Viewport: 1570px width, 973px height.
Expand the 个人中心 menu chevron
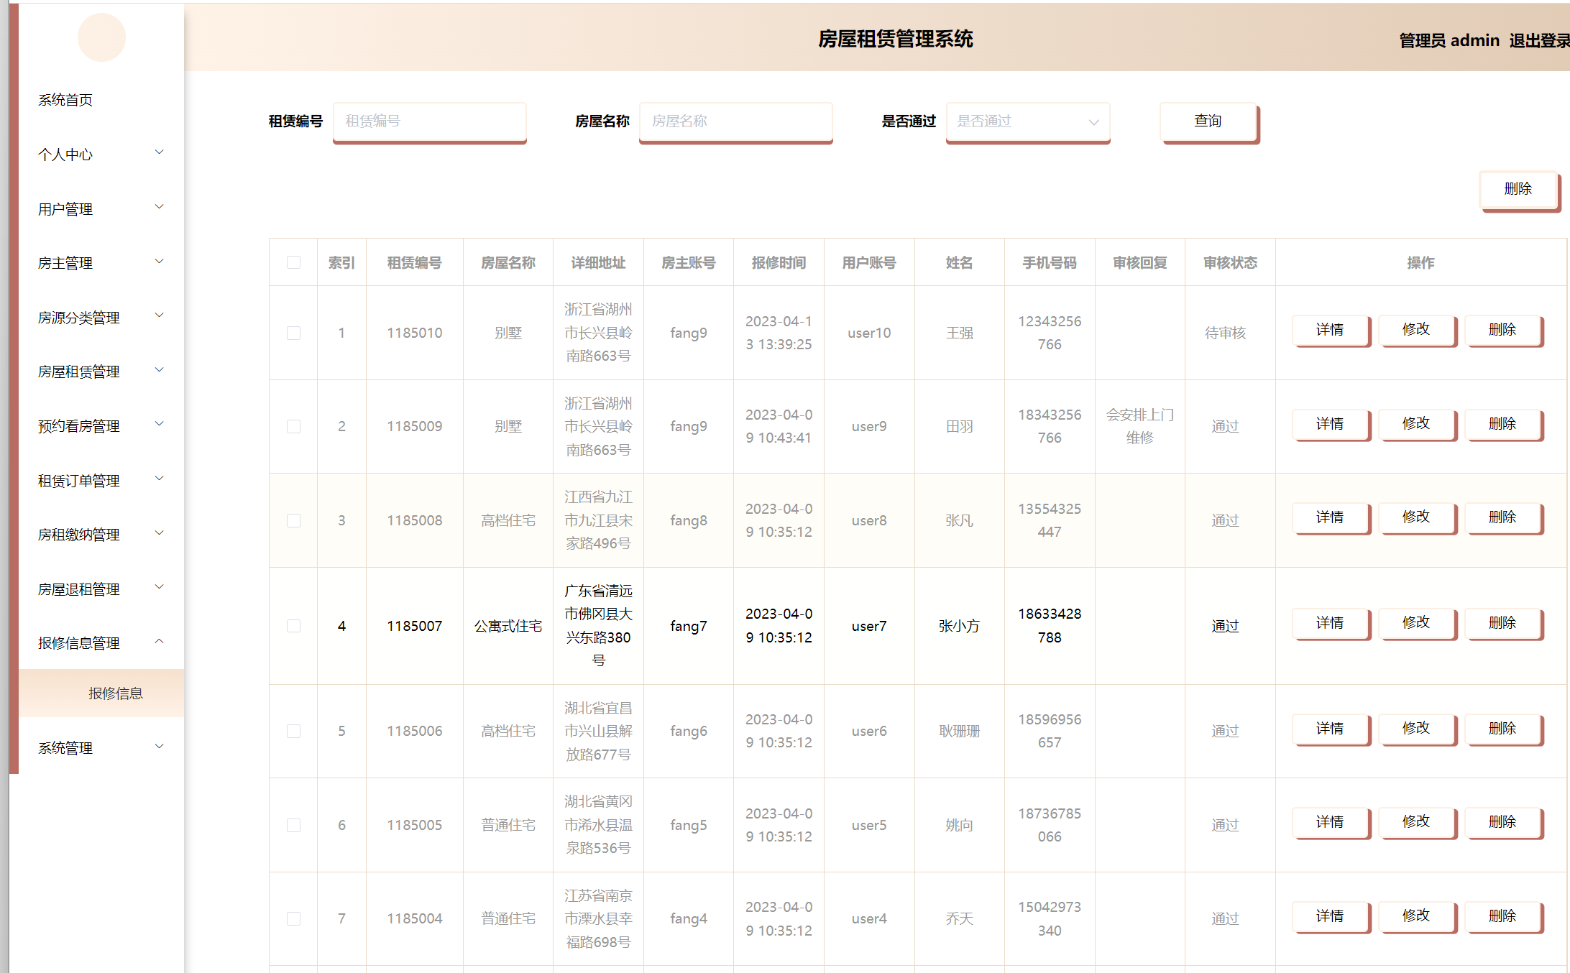coord(160,153)
